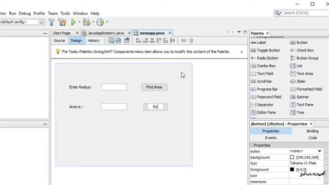Open the Binding properties tab
This screenshot has width=329, height=185.
(313, 131)
